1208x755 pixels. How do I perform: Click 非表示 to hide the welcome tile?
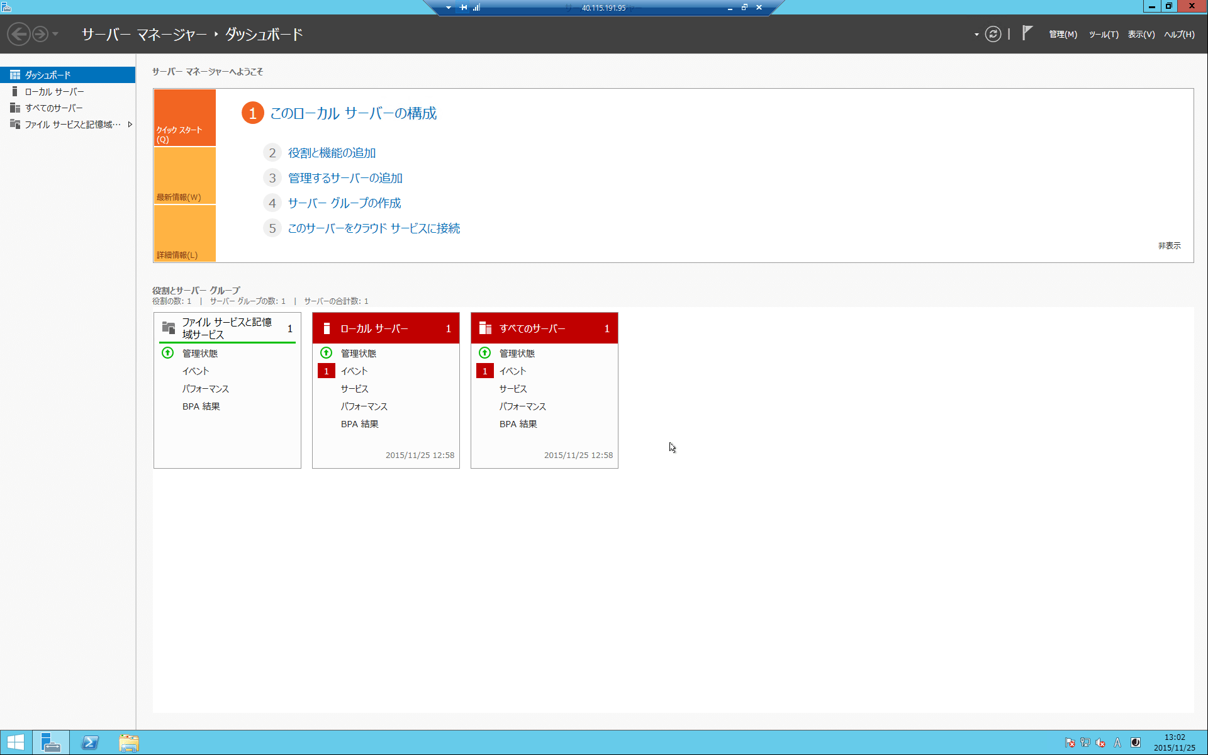pyautogui.click(x=1169, y=245)
